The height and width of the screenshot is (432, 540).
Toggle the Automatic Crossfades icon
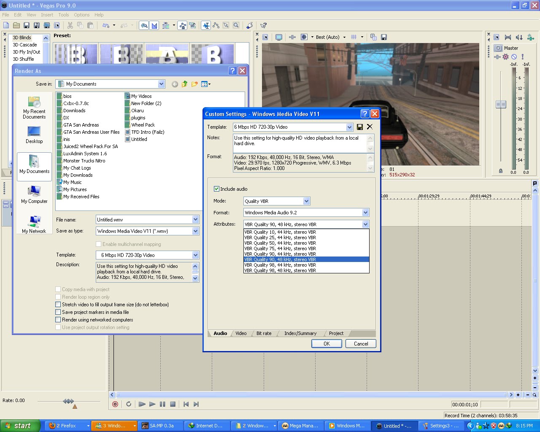[x=154, y=26]
